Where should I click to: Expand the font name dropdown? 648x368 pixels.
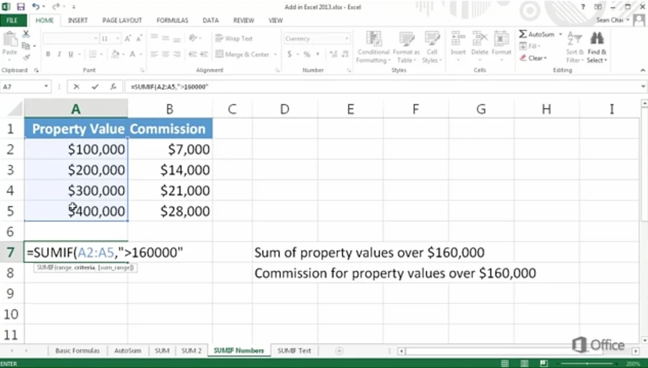point(96,39)
